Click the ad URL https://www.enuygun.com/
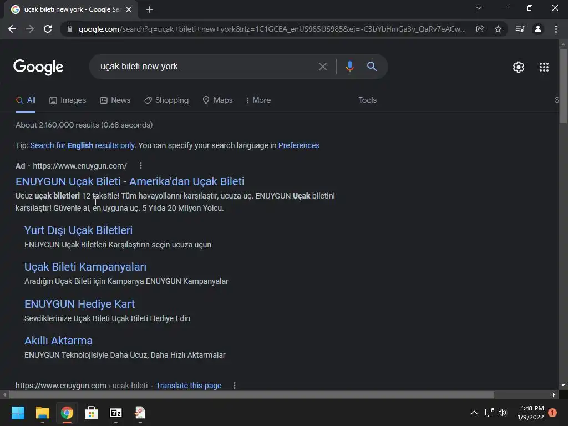The image size is (568, 426). 80,166
